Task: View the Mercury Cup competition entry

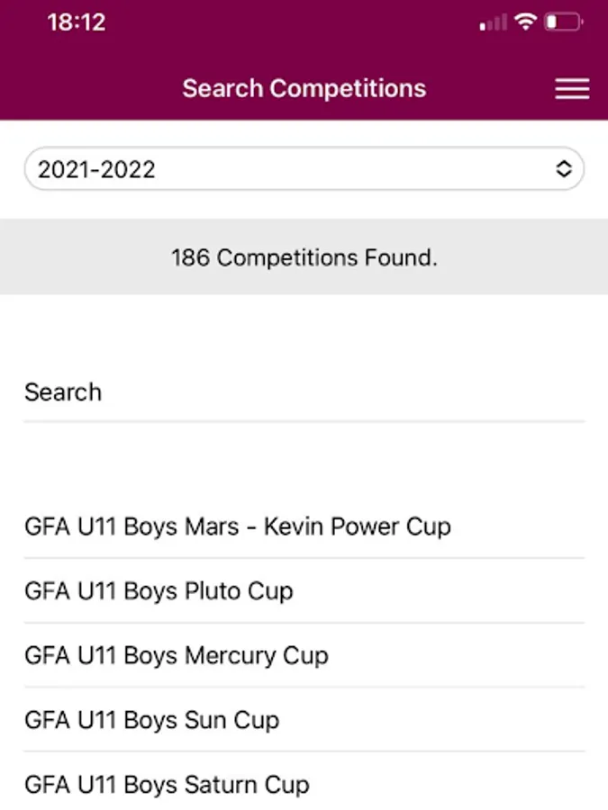Action: coord(304,655)
